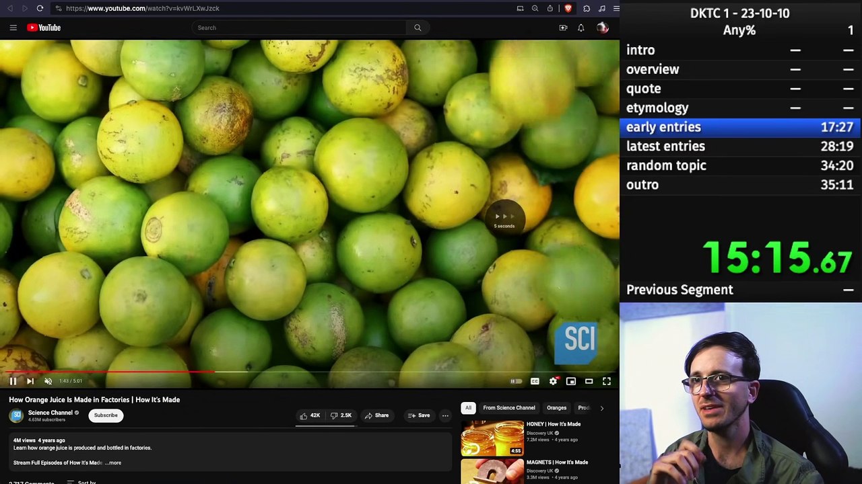Click the YouTube search field

point(299,28)
